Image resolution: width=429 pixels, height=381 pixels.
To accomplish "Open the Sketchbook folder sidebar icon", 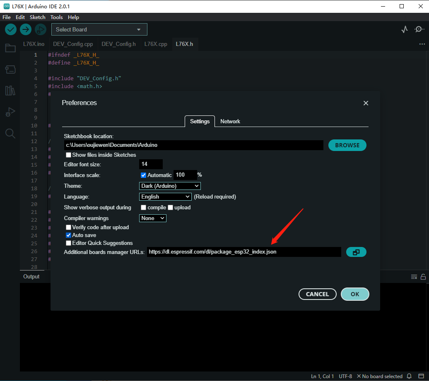I will (x=10, y=48).
